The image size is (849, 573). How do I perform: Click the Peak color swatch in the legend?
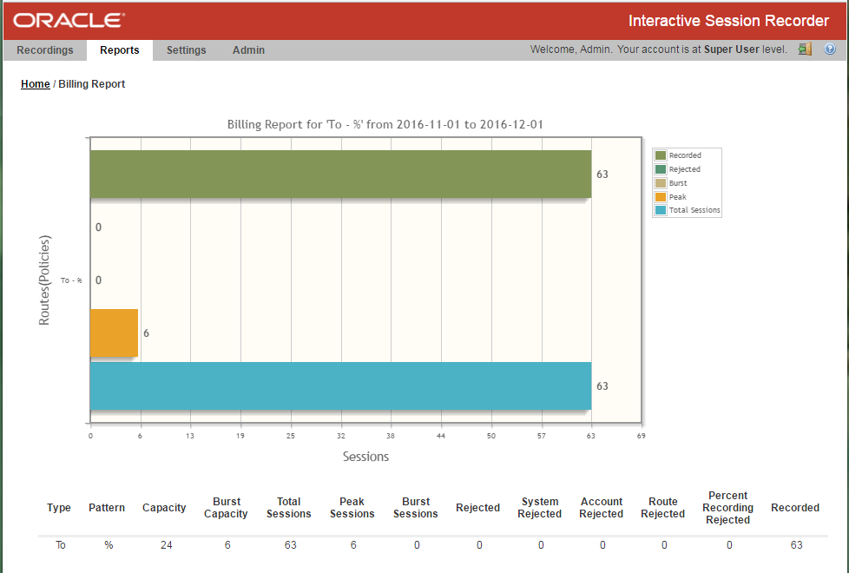point(661,196)
